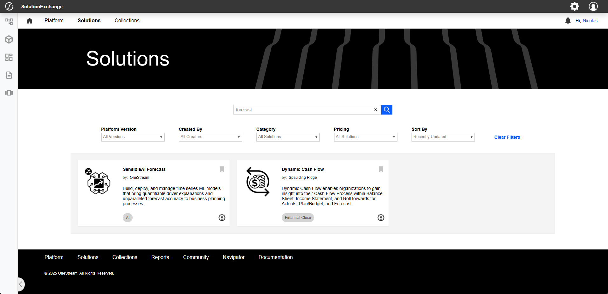Image resolution: width=608 pixels, height=294 pixels.
Task: Click the document icon in left sidebar
Action: point(9,75)
